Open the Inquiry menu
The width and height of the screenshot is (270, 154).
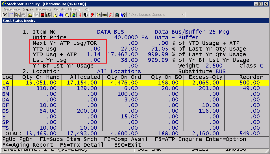[x=28, y=9]
